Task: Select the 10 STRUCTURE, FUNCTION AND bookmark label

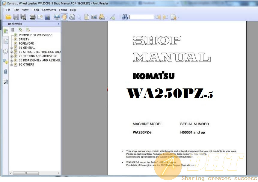Action: coord(40,52)
